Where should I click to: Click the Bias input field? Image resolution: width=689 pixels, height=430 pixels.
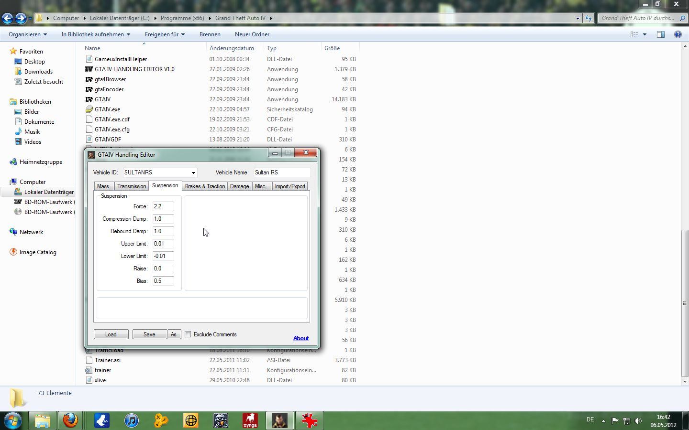tap(163, 281)
